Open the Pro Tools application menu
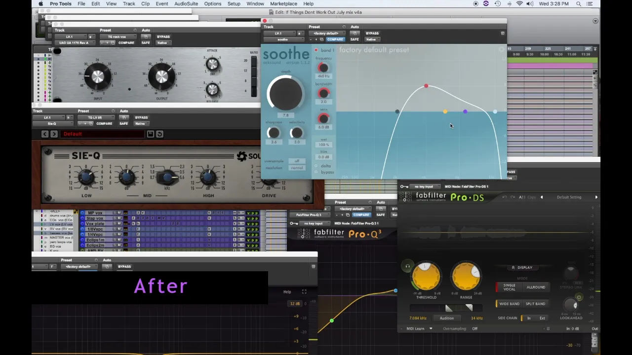 [60, 3]
